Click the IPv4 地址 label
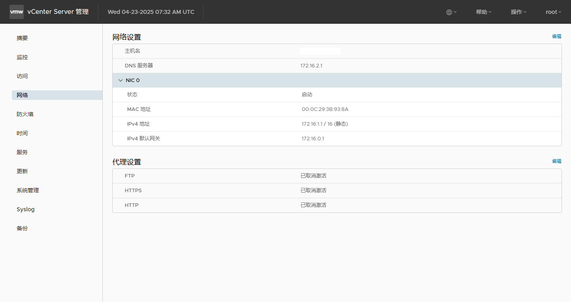 [x=138, y=124]
